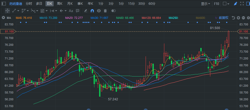Open the window layout square dropdown
250x110 pixels.
tap(226, 4)
